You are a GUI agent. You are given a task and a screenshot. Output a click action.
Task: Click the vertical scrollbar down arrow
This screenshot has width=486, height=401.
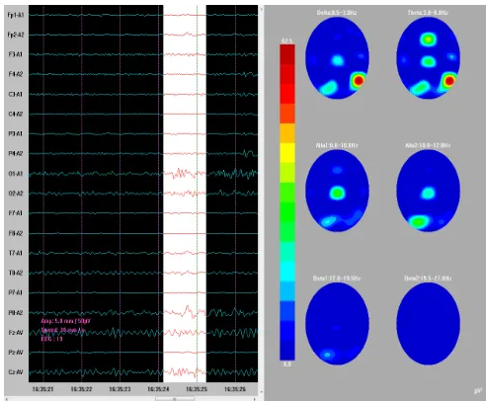pos(262,392)
